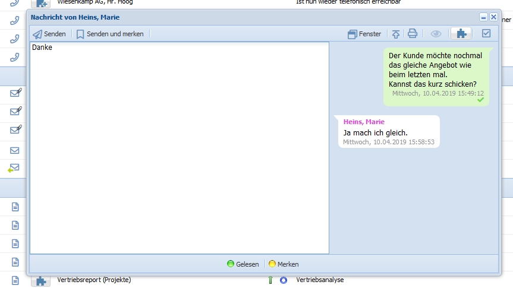The image size is (513, 288).
Task: Close the Nachricht von Heins dialog
Action: coord(493,17)
